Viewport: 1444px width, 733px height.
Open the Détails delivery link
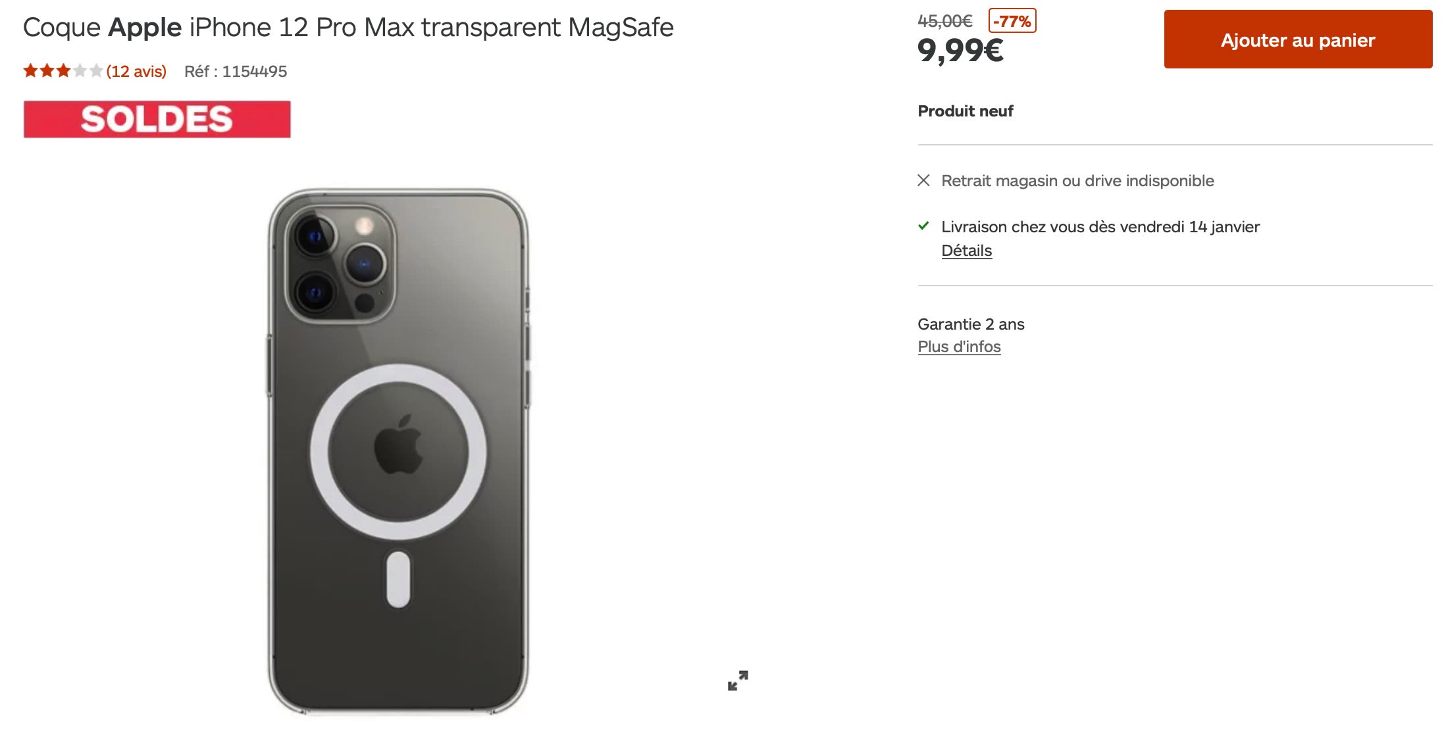point(966,251)
